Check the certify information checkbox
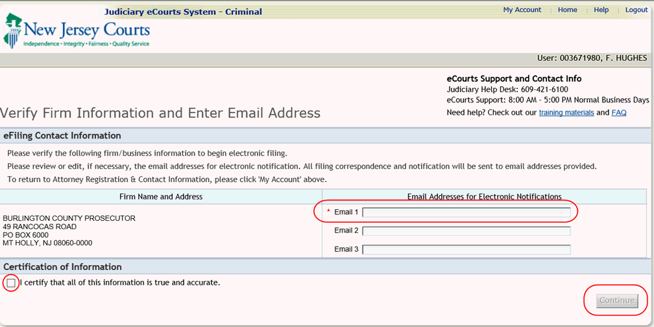Screen dimensions: 654x327 (x=11, y=283)
